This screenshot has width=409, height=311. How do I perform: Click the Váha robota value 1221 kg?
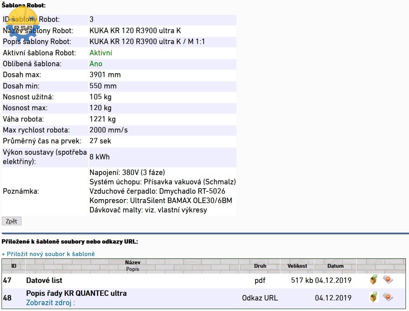pos(102,119)
